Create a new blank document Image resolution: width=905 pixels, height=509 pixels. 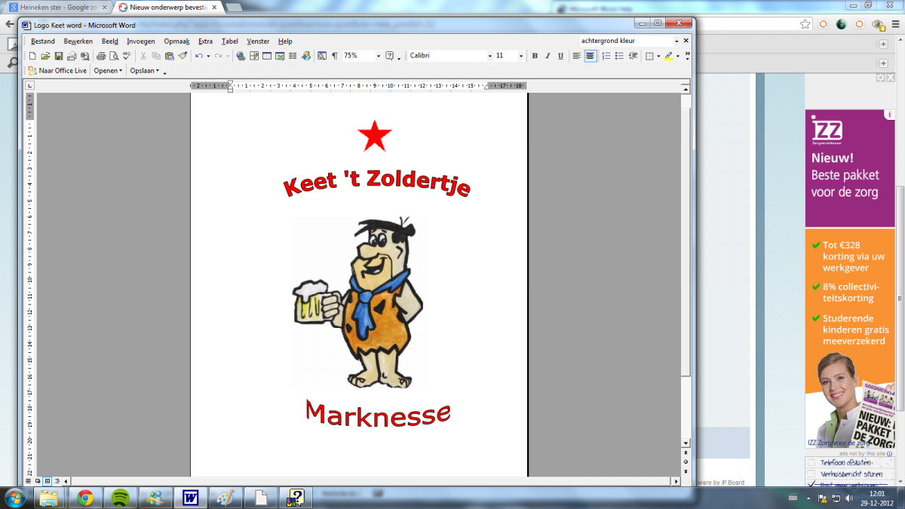point(32,56)
